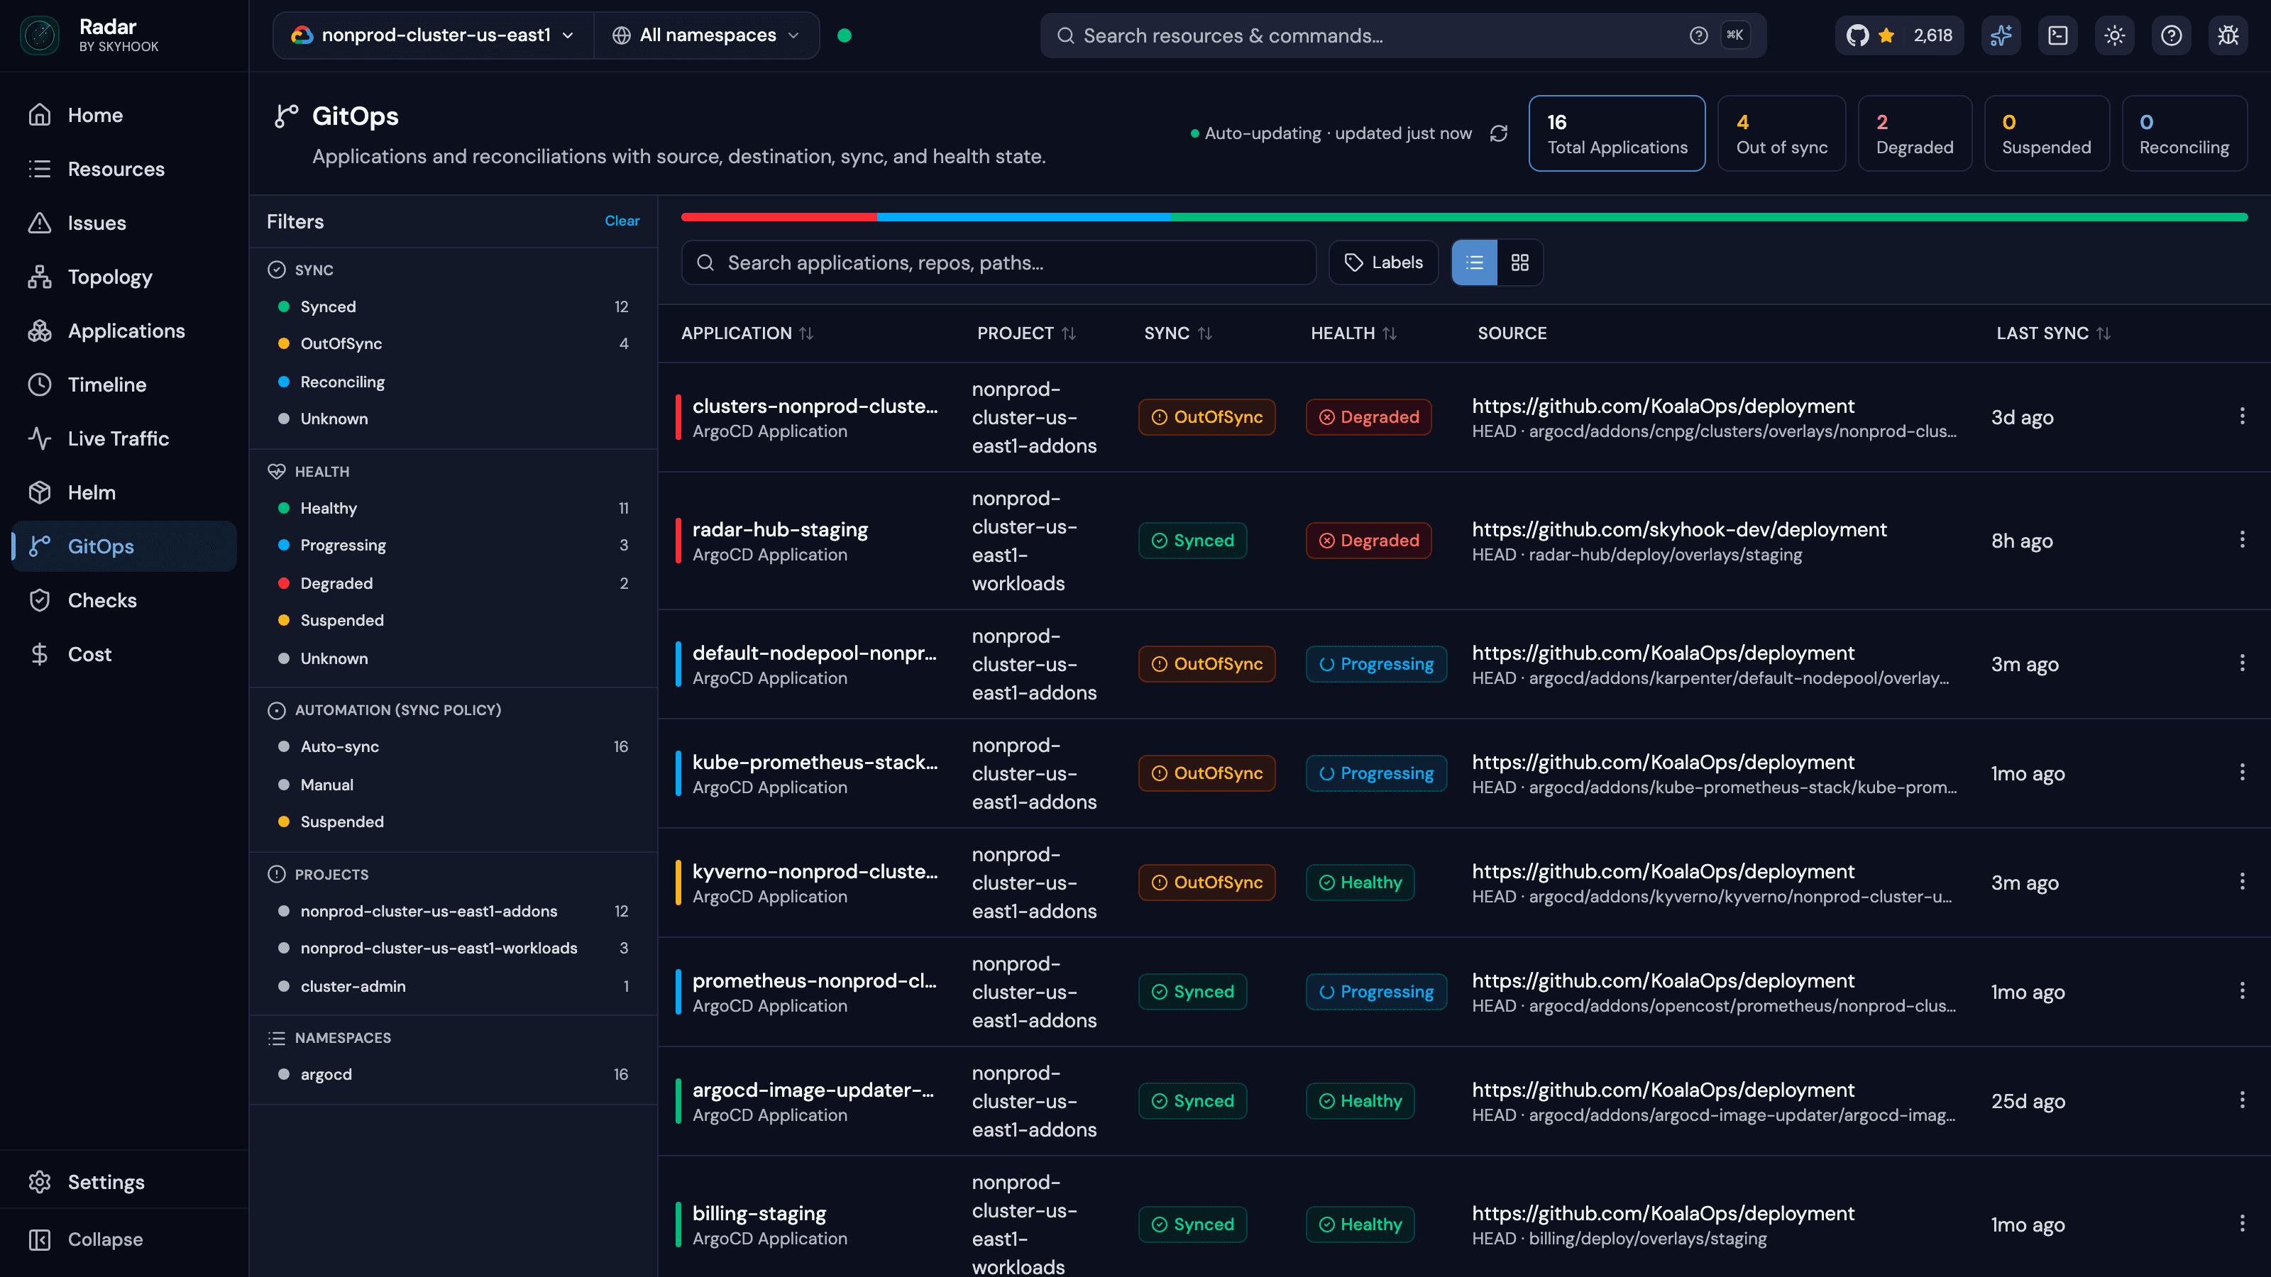Open row menu for clusters-nonprod-cluste application

click(2242, 416)
